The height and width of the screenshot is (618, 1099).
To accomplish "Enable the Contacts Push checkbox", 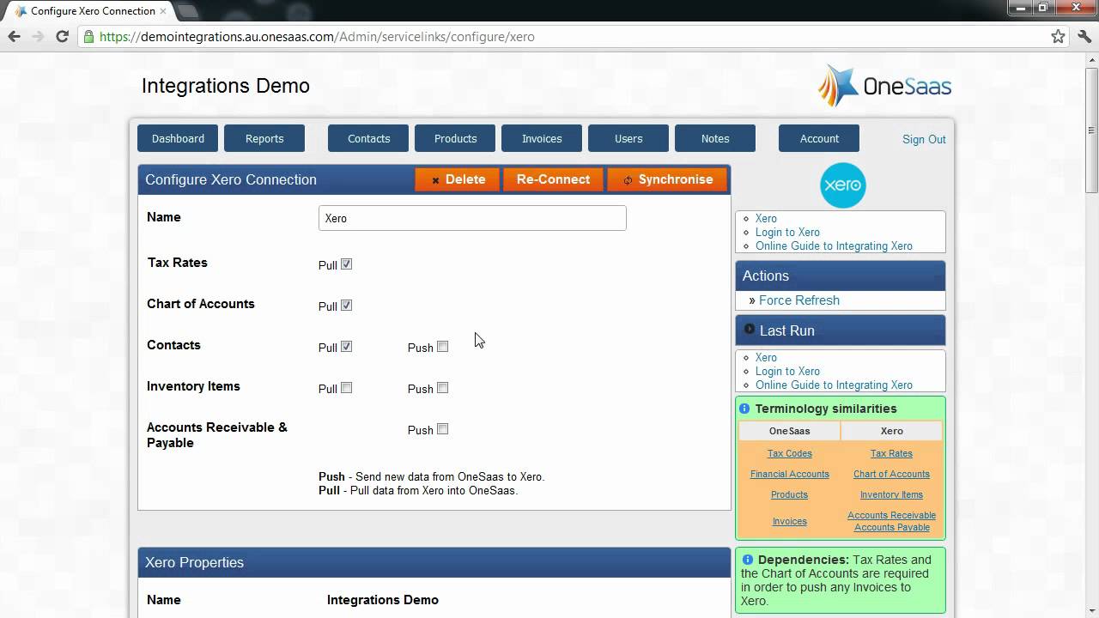I will [442, 347].
